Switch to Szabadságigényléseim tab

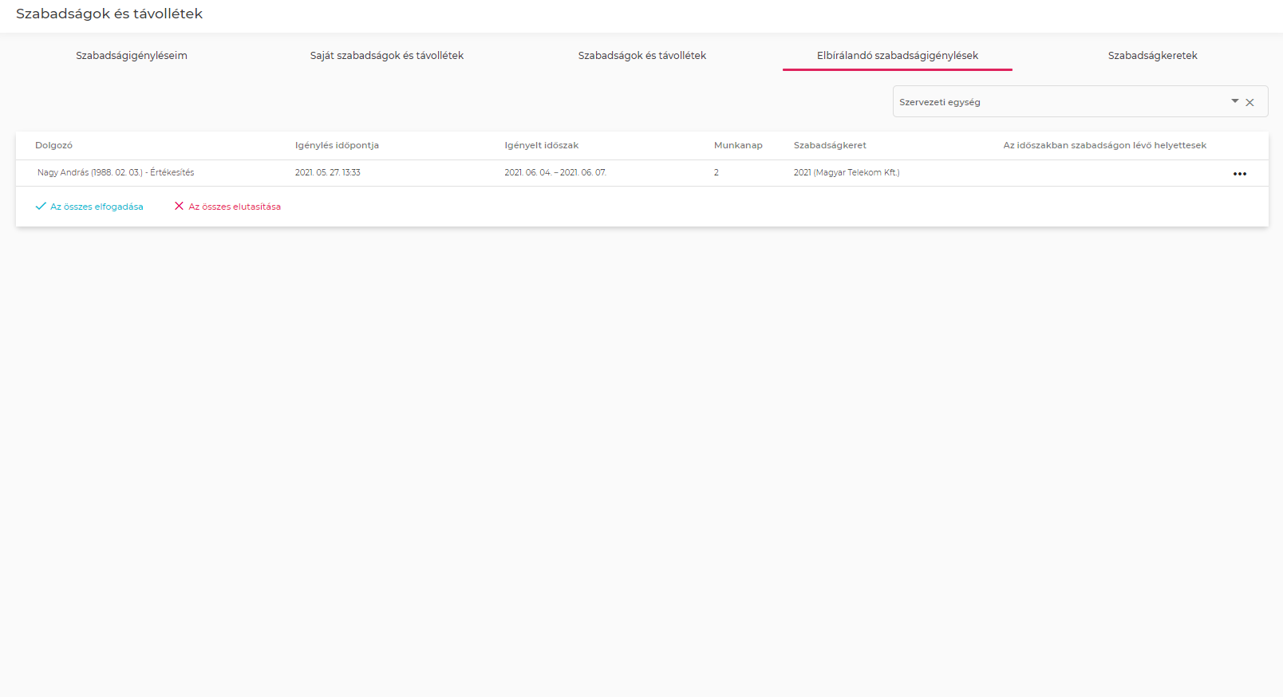pos(132,56)
